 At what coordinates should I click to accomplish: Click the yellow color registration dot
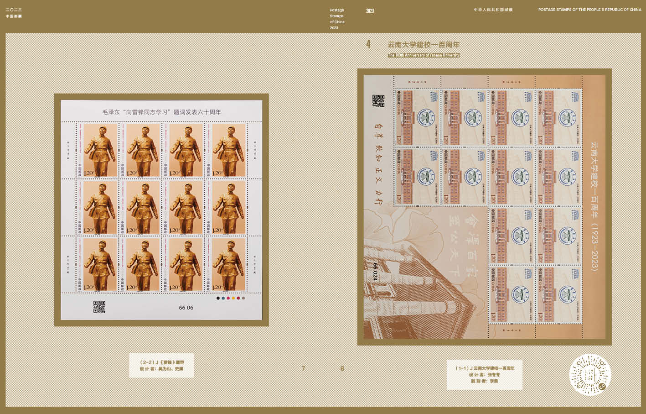point(233,298)
